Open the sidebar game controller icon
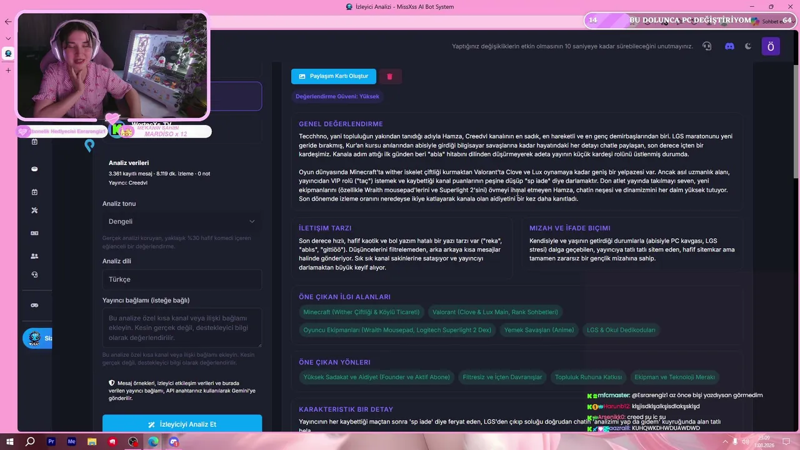The width and height of the screenshot is (800, 450). click(x=34, y=305)
